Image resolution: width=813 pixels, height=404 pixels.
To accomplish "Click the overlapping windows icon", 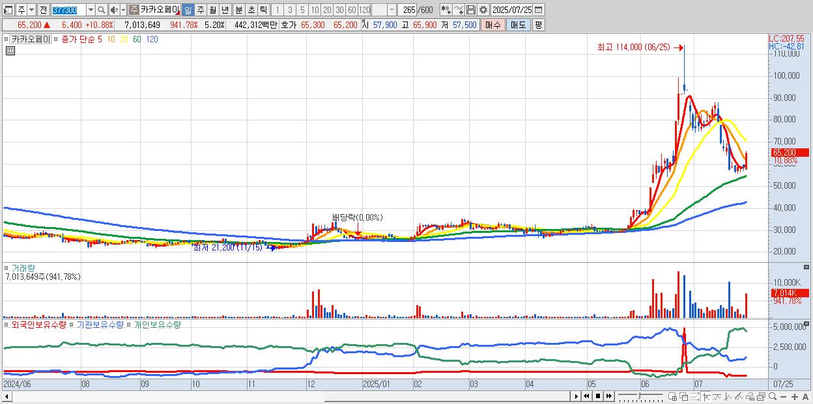I will (x=683, y=396).
